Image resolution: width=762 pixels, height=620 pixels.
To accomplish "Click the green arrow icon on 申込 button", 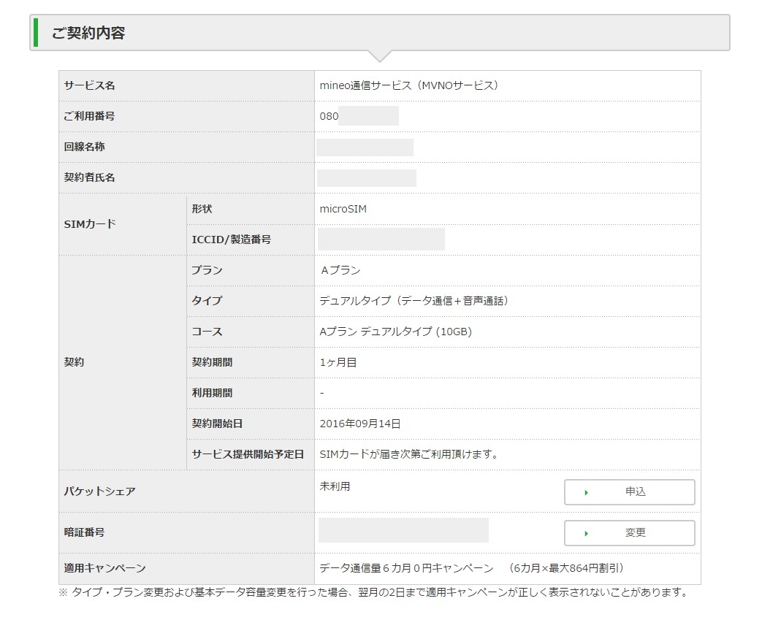I will coord(586,493).
